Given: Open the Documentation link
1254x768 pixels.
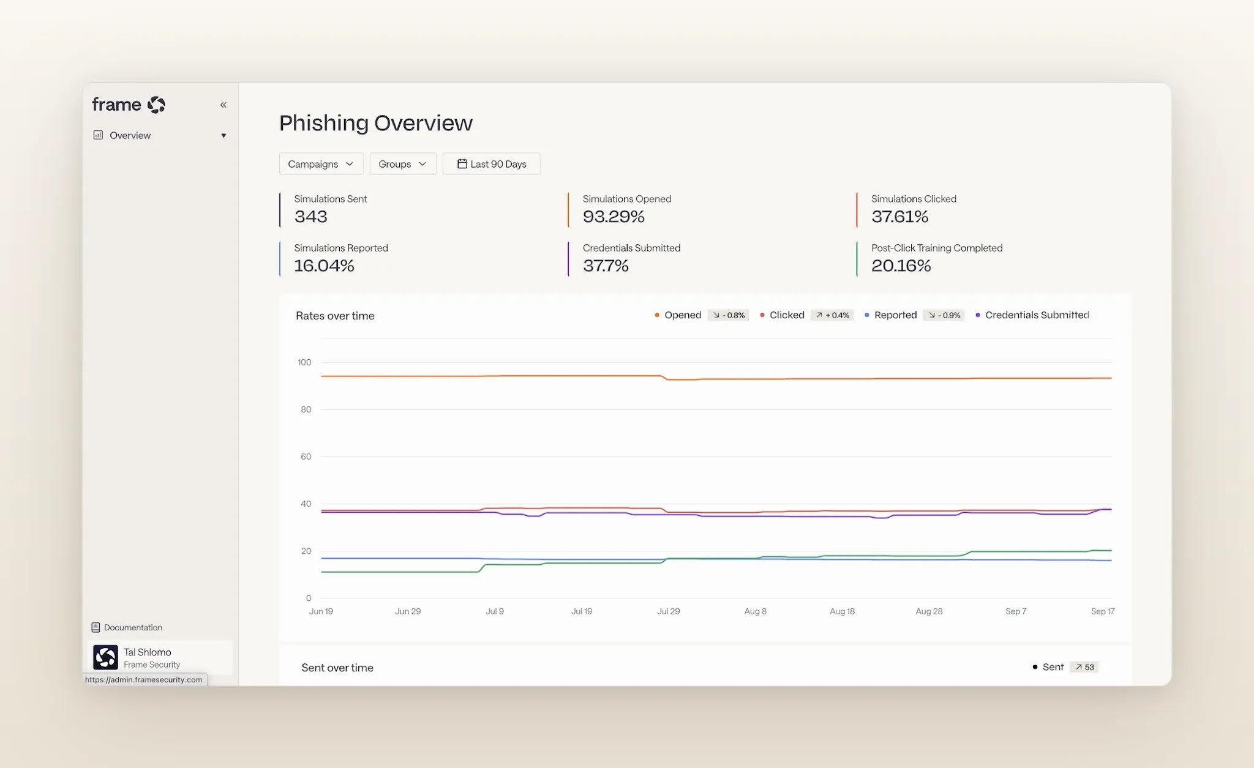Looking at the screenshot, I should click(133, 627).
